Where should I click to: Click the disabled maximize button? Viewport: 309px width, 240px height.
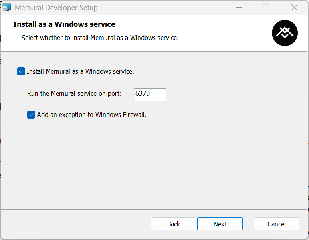[x=266, y=8]
